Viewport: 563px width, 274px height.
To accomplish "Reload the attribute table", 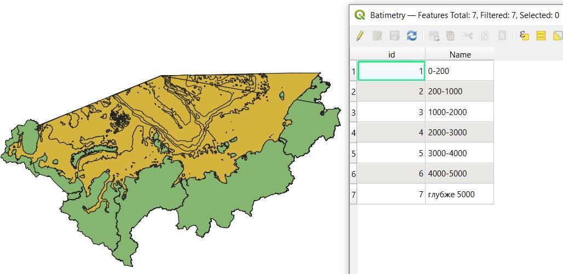I will coord(412,36).
